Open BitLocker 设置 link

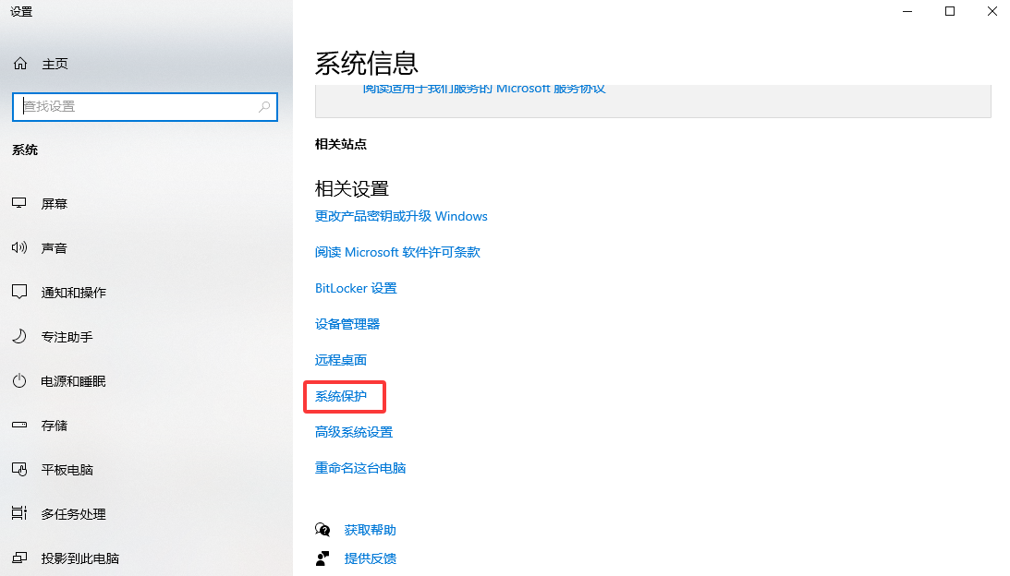click(x=356, y=288)
